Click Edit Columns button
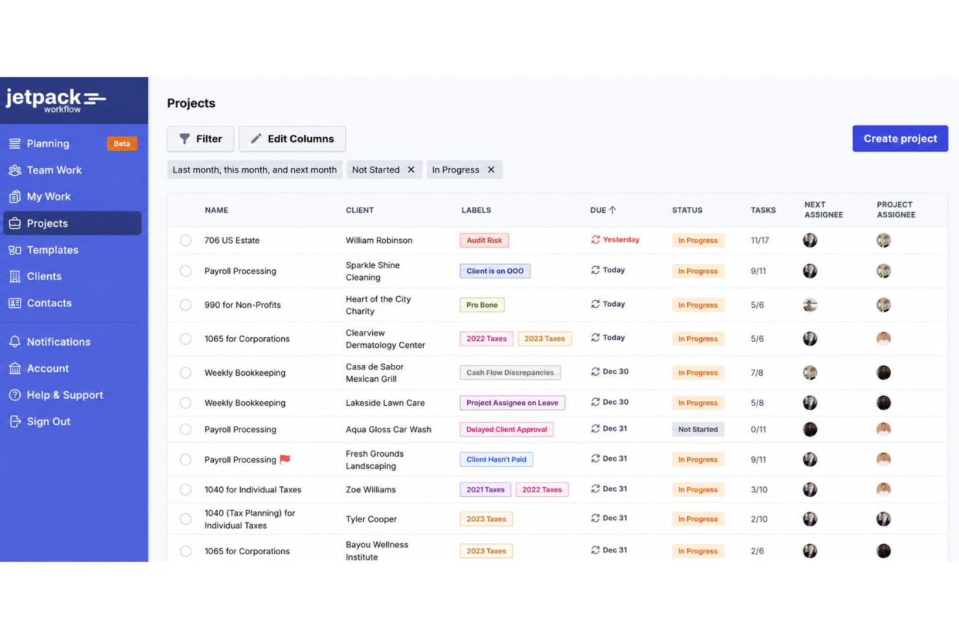The image size is (959, 639). 292,139
